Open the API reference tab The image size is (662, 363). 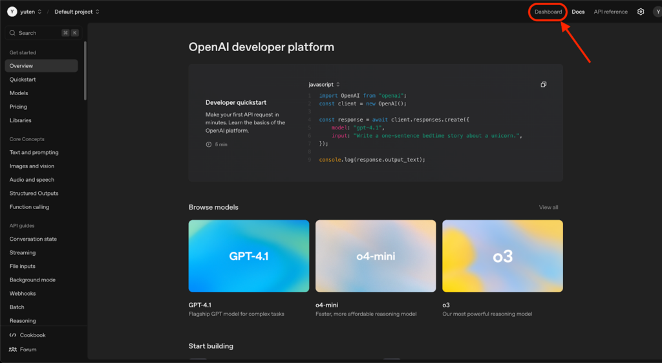[610, 12]
